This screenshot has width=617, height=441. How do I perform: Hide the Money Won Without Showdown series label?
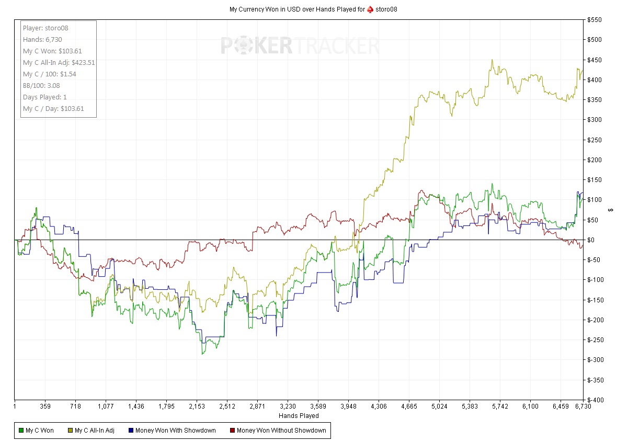click(x=281, y=431)
